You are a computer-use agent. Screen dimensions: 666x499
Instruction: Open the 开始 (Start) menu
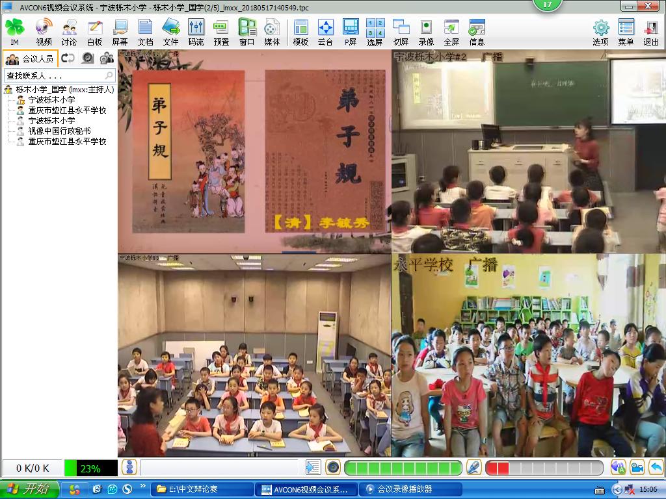pyautogui.click(x=29, y=489)
